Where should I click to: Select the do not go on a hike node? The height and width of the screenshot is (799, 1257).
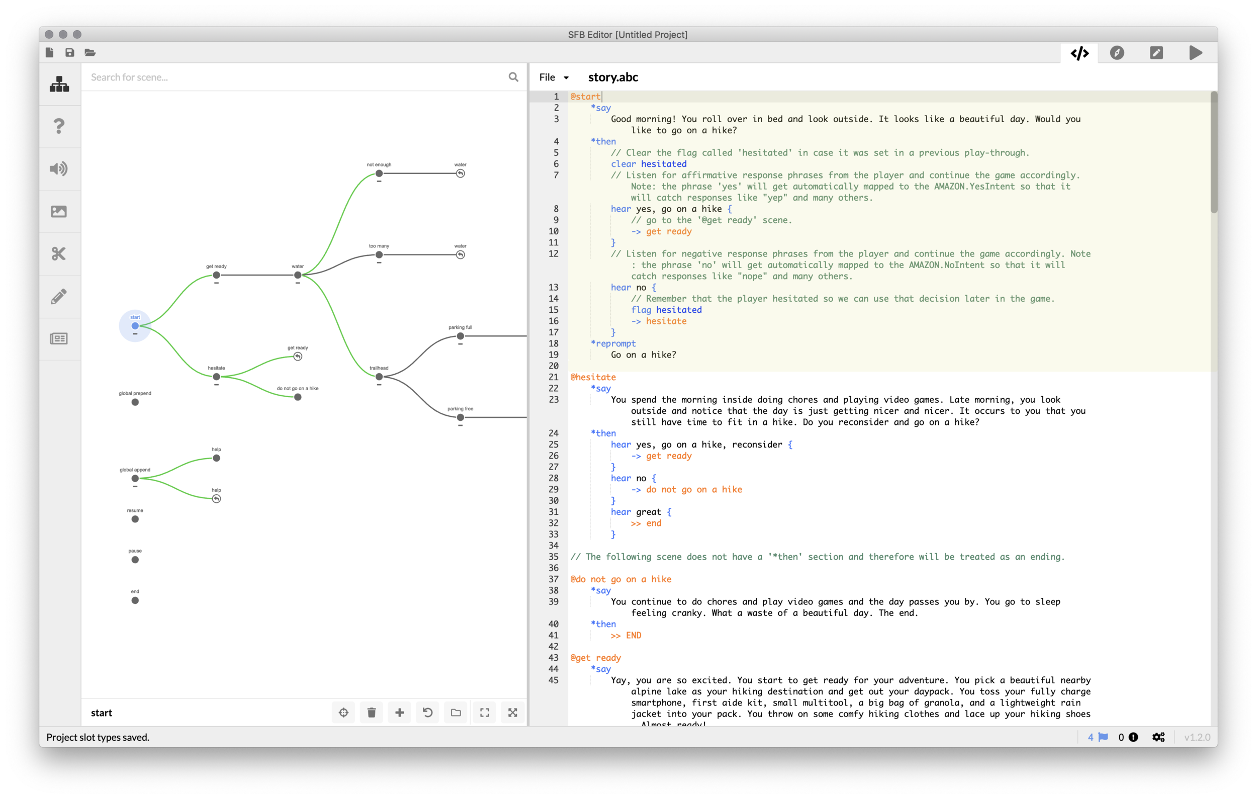[x=298, y=397]
